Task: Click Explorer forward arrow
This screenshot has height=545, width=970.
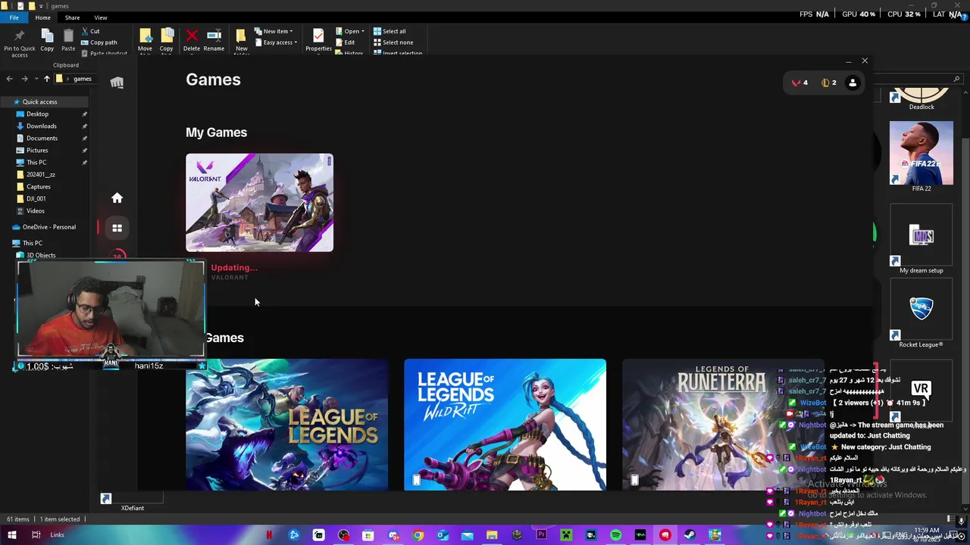Action: (24, 79)
